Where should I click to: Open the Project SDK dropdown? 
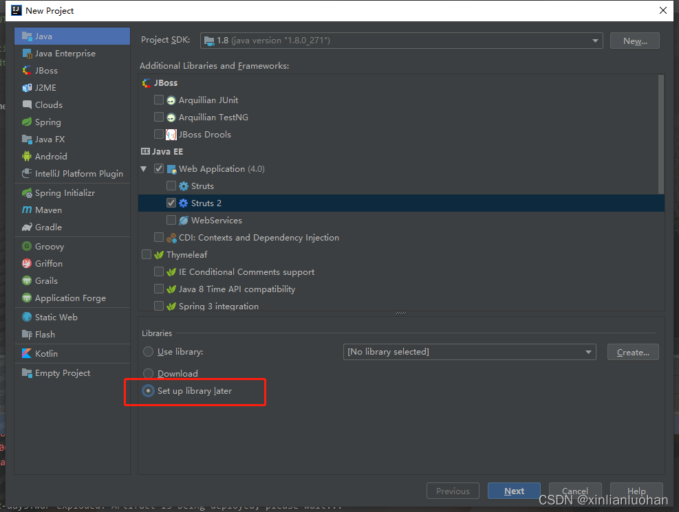402,41
